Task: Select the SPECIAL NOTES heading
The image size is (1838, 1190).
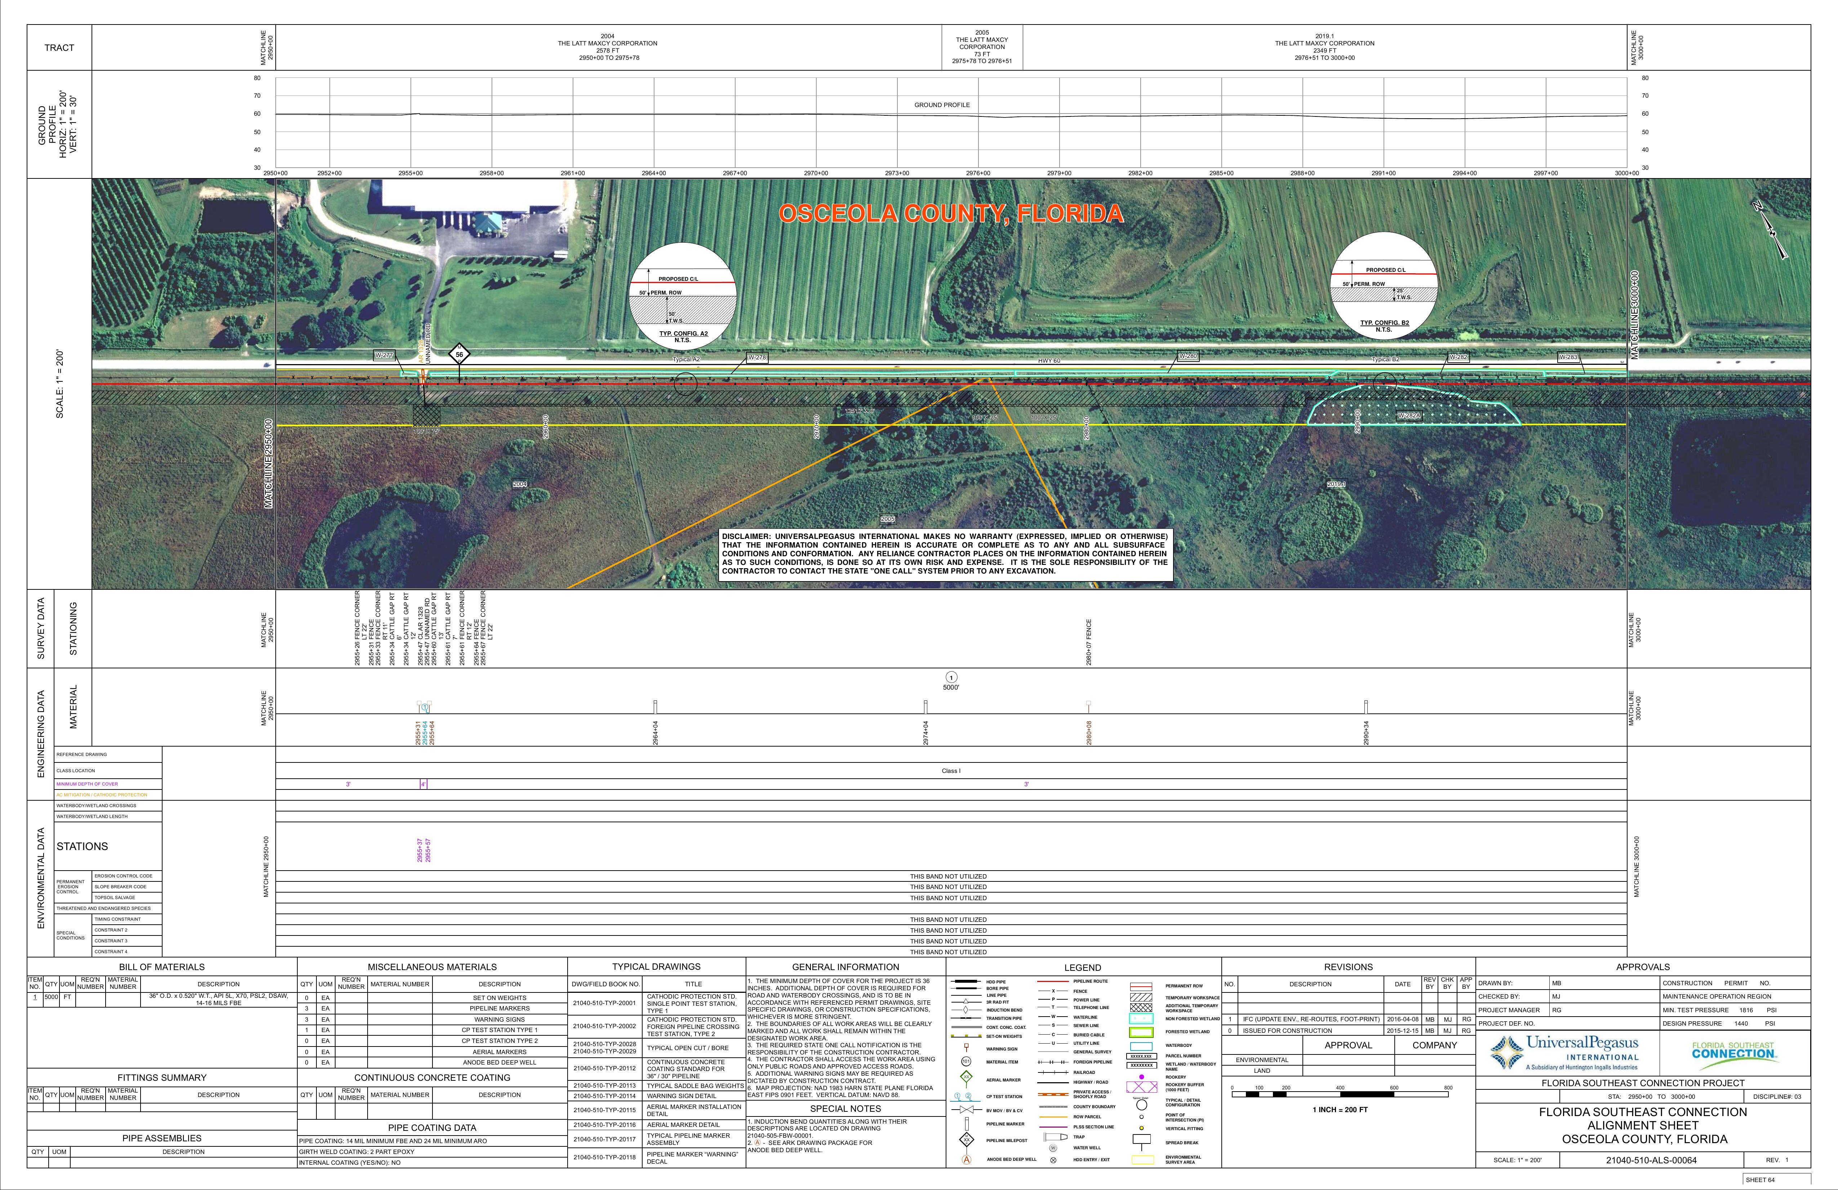Action: click(845, 1108)
